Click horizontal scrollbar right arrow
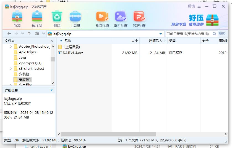Screen dimensions: 232x148 point(225,134)
